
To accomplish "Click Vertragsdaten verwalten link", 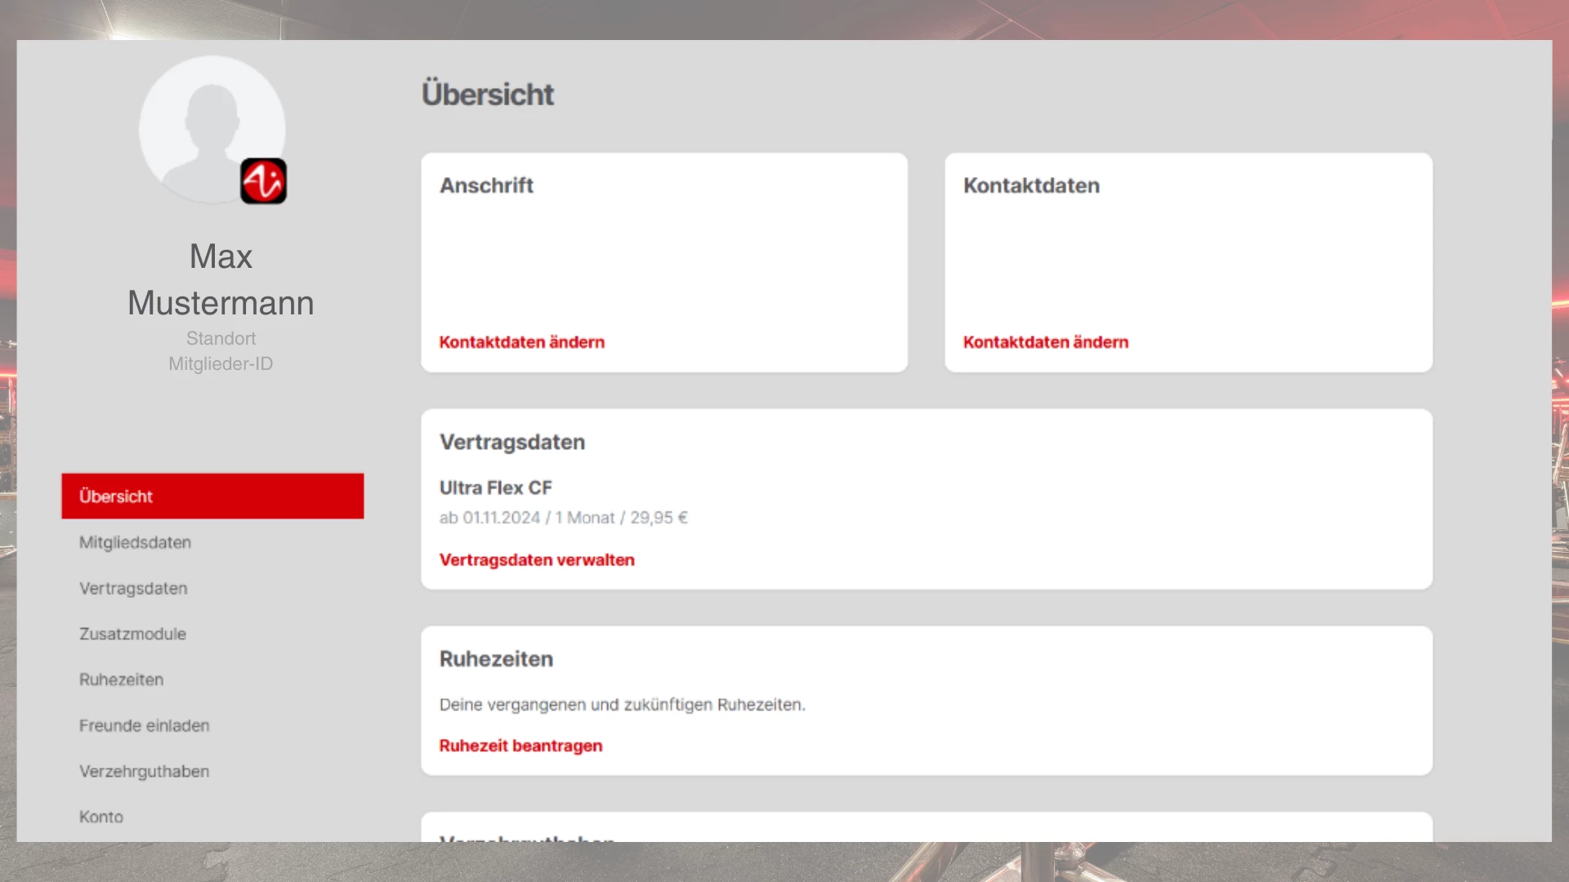I will point(536,560).
